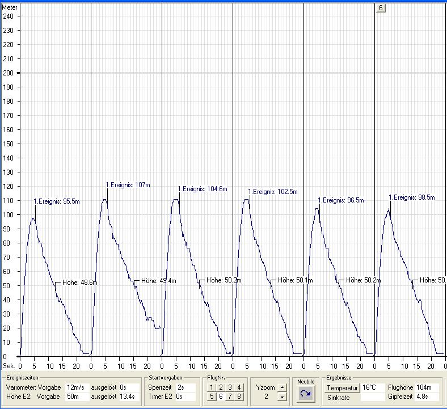Click the Temperatur button

point(342,388)
